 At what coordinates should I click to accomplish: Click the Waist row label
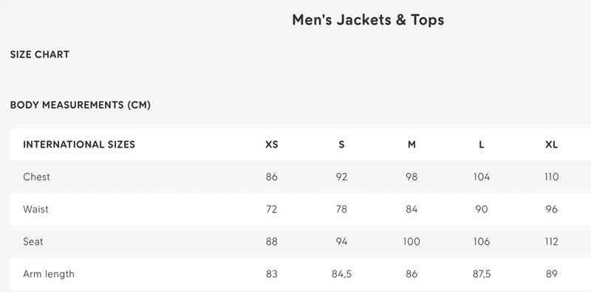[35, 209]
